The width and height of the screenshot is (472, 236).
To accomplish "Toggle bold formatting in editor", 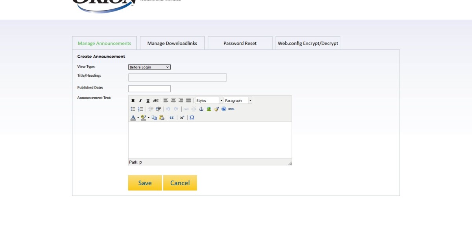I will point(133,101).
